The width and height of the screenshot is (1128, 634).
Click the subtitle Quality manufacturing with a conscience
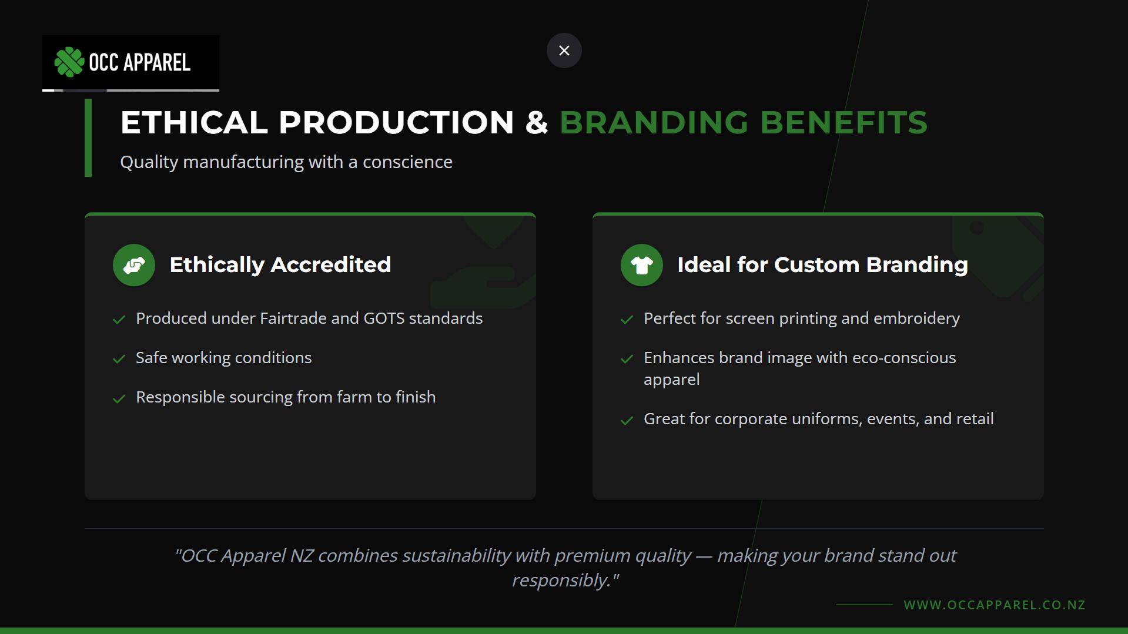[x=286, y=162]
